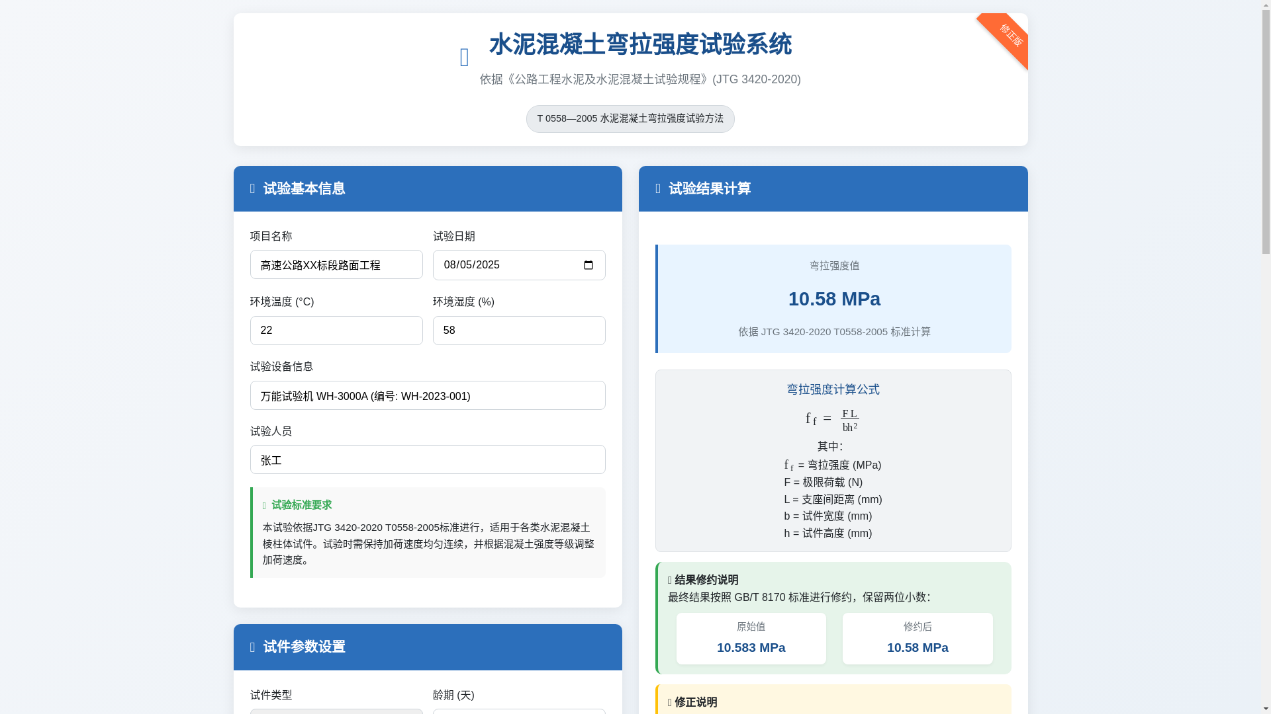Click the 试验日期 date field
1271x714 pixels.
pyautogui.click(x=519, y=265)
